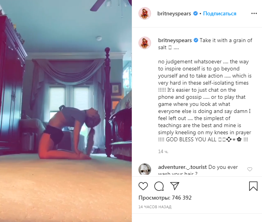Open the three-dot more options menu
Viewport: 262px width, 222px height.
pyautogui.click(x=254, y=13)
